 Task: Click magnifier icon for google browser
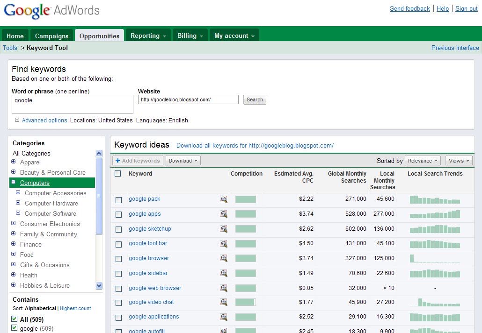coord(224,258)
